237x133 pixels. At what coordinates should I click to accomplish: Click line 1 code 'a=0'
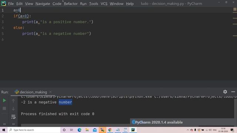pos(17,10)
